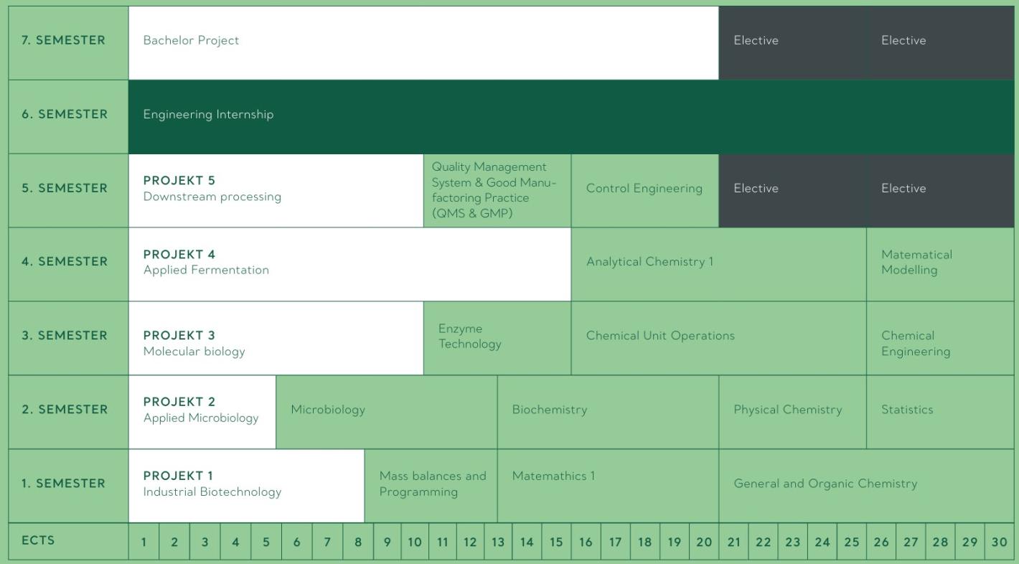Click the QMS & GMP course cell
The image size is (1019, 564).
(x=497, y=190)
